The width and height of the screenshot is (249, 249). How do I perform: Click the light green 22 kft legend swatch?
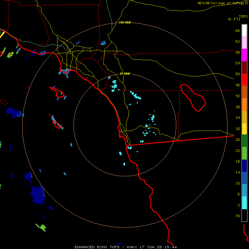(x=244, y=153)
